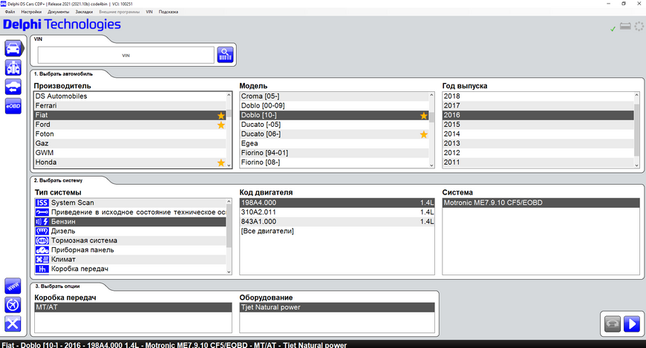
Task: Select Croma [05-] model
Action: point(334,96)
